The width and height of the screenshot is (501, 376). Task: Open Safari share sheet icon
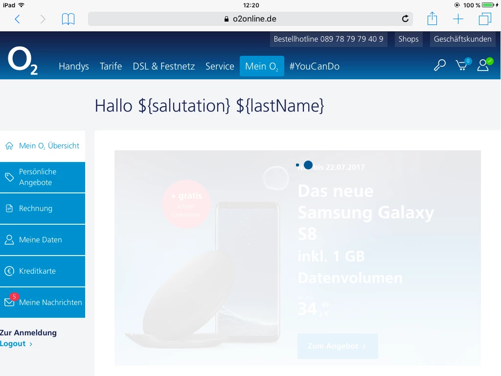432,18
